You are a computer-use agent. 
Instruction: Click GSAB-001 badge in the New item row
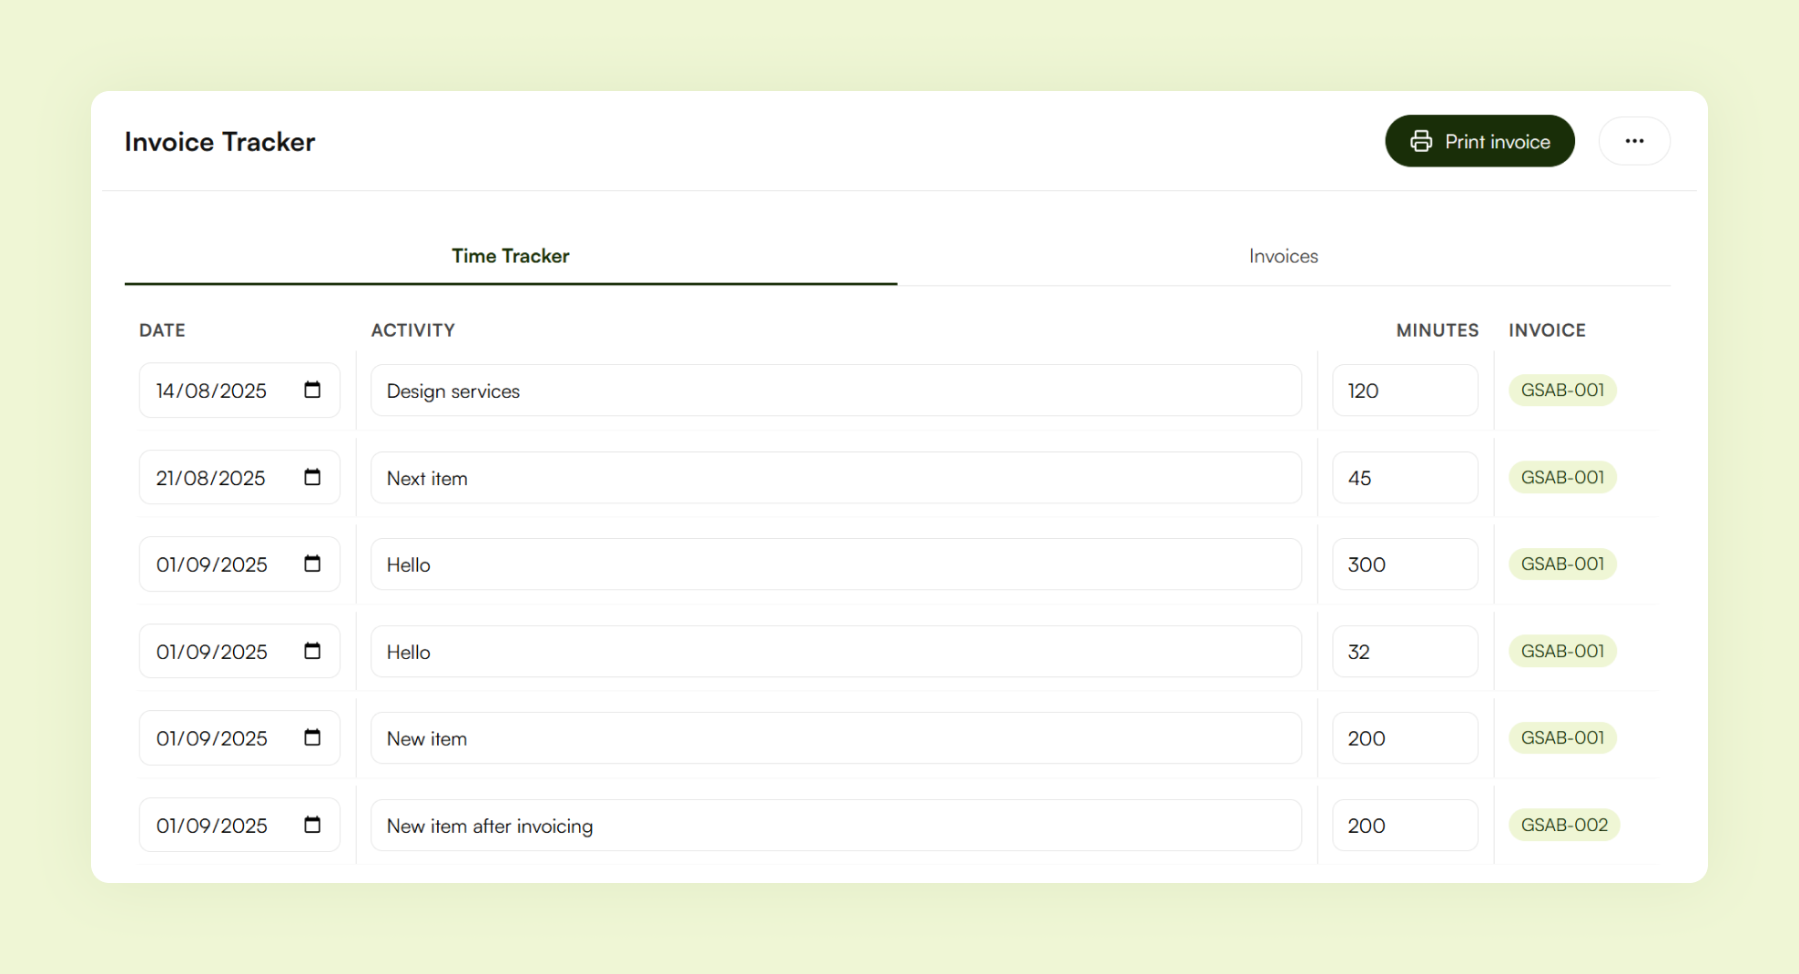1562,737
